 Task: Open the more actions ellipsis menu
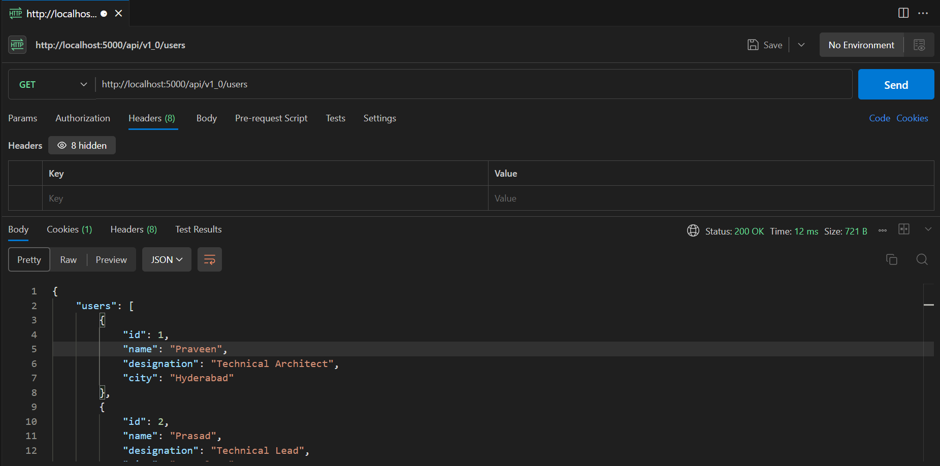click(x=923, y=13)
